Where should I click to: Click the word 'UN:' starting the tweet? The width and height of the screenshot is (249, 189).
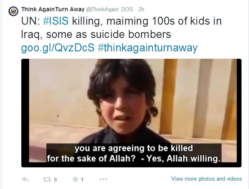pos(31,21)
